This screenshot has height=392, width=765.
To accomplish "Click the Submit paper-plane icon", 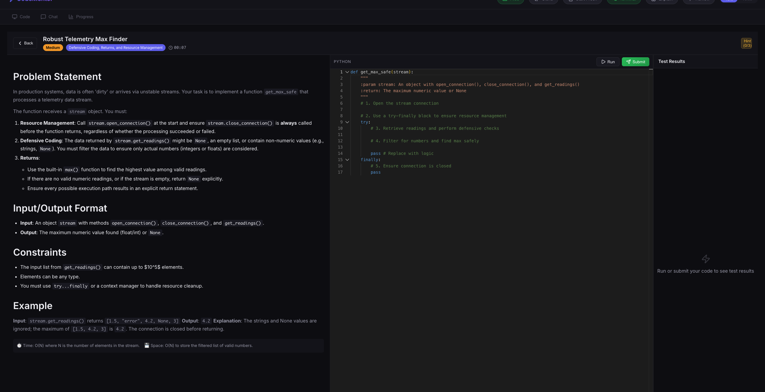I will pos(628,62).
